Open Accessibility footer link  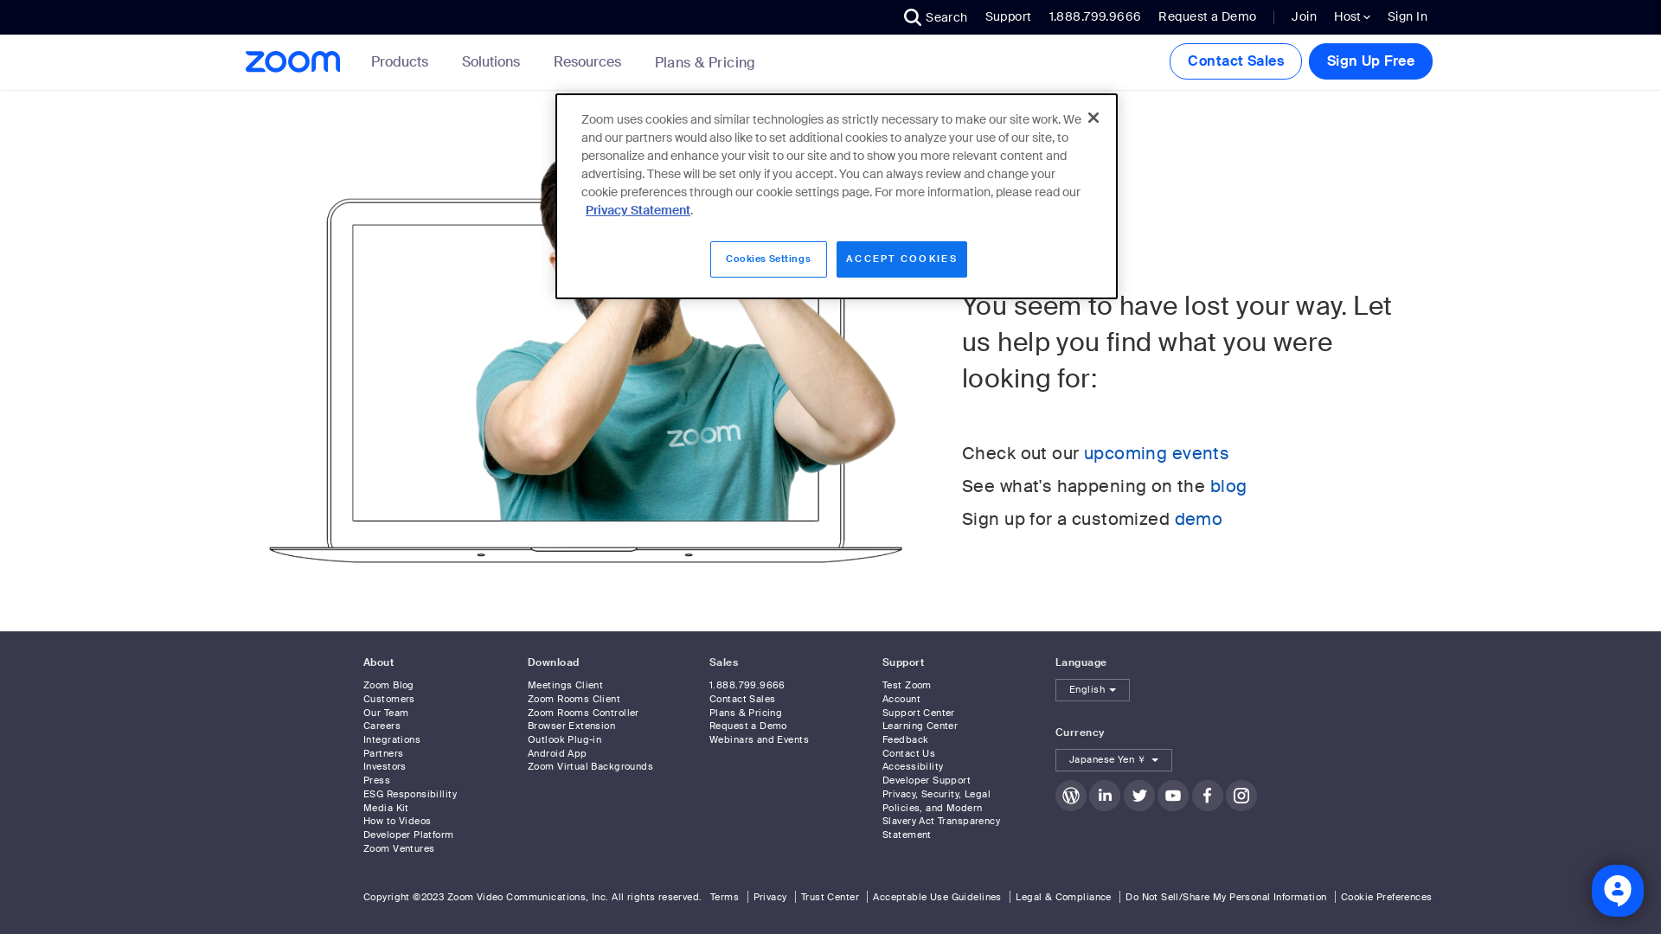[x=913, y=767]
